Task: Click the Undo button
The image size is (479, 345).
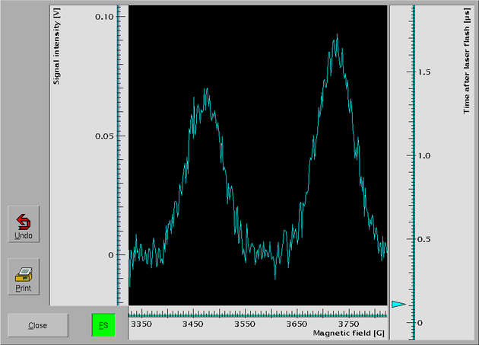Action: (24, 224)
